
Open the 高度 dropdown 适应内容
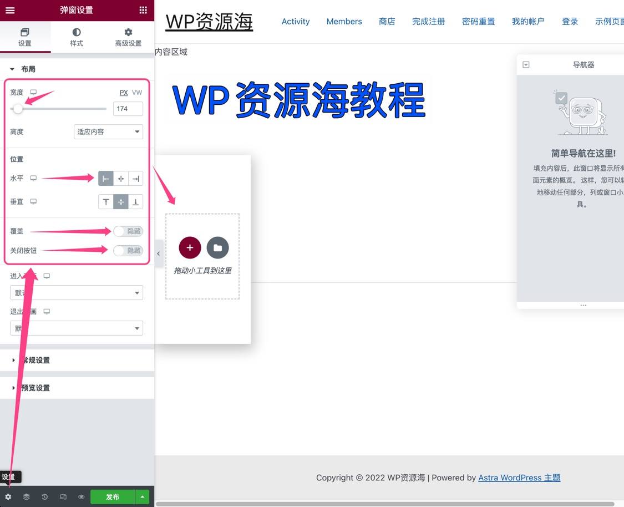(x=108, y=131)
